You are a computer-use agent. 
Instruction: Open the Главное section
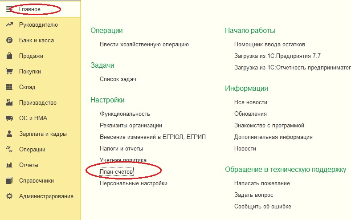tap(30, 9)
